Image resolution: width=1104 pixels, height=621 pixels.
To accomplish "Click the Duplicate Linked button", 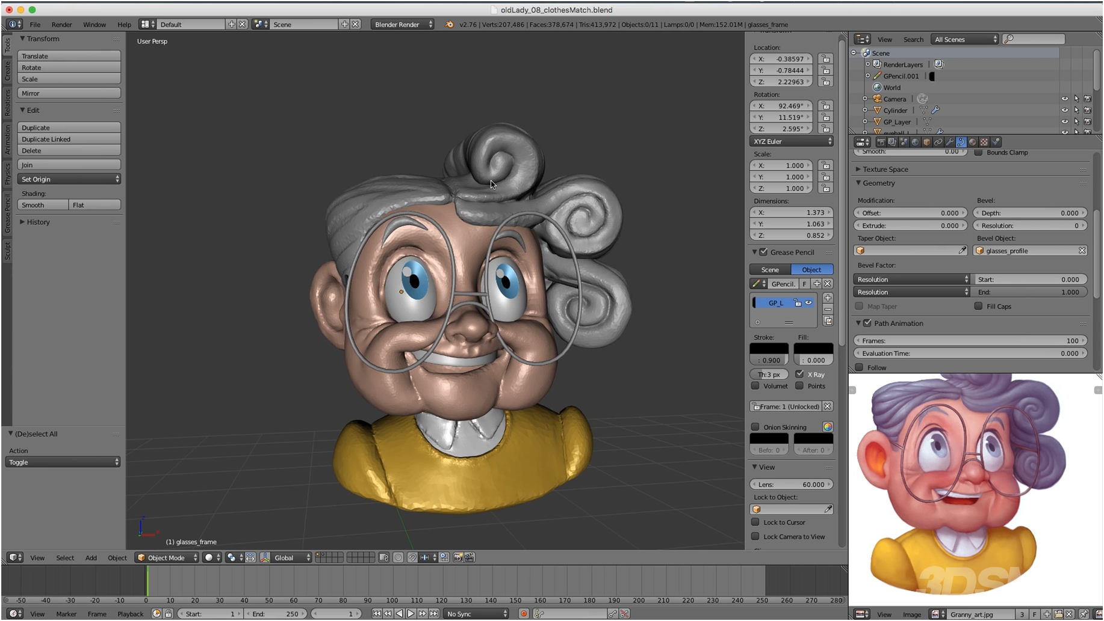I will point(69,139).
